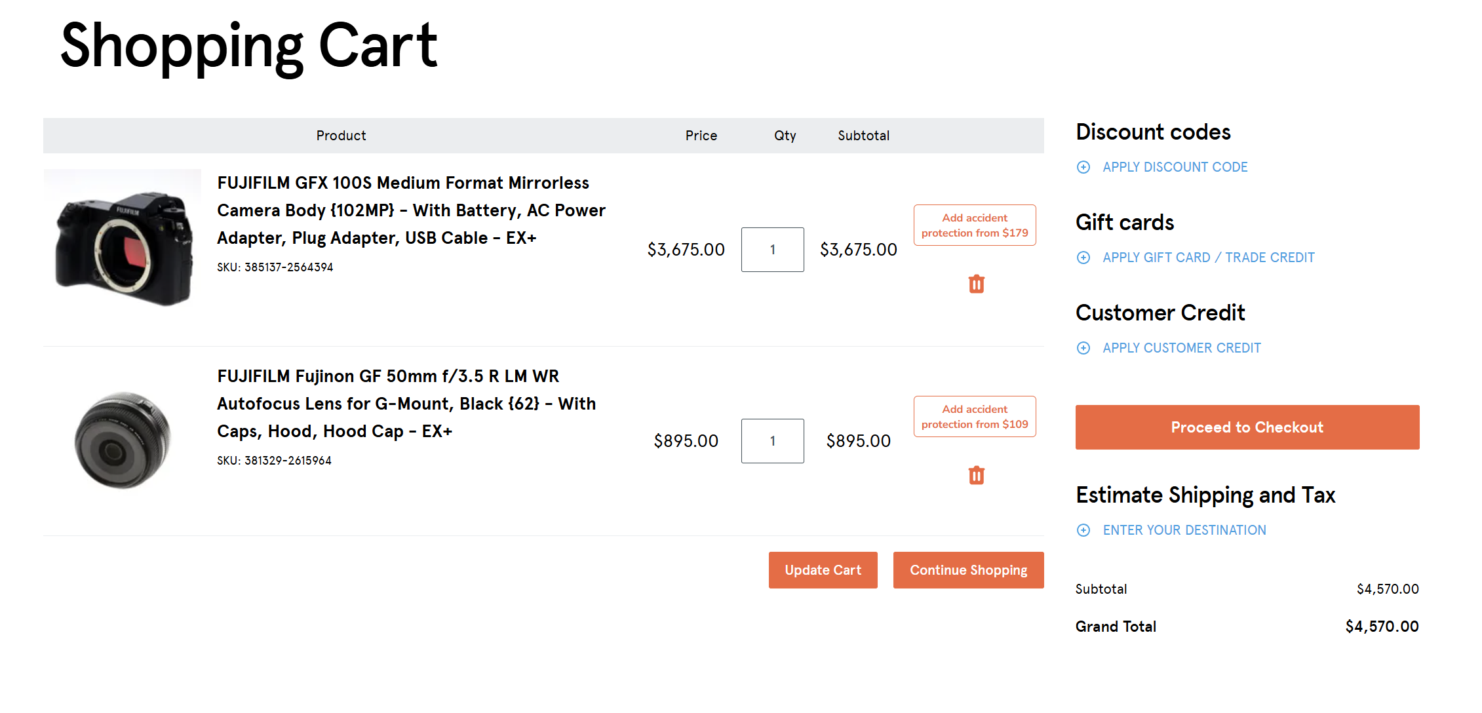Click the 50mm lens quantity field
This screenshot has height=713, width=1482.
772,441
